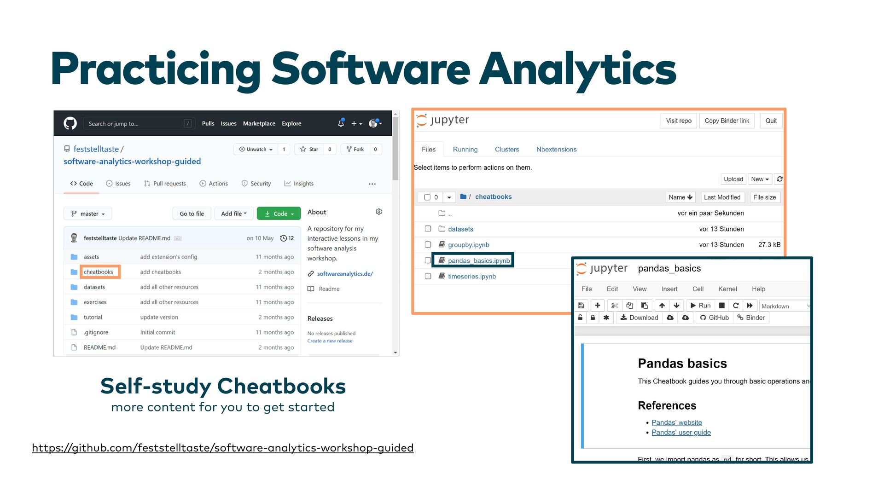Expand the green Code dropdown
Screen dimensions: 884x497
[279, 214]
